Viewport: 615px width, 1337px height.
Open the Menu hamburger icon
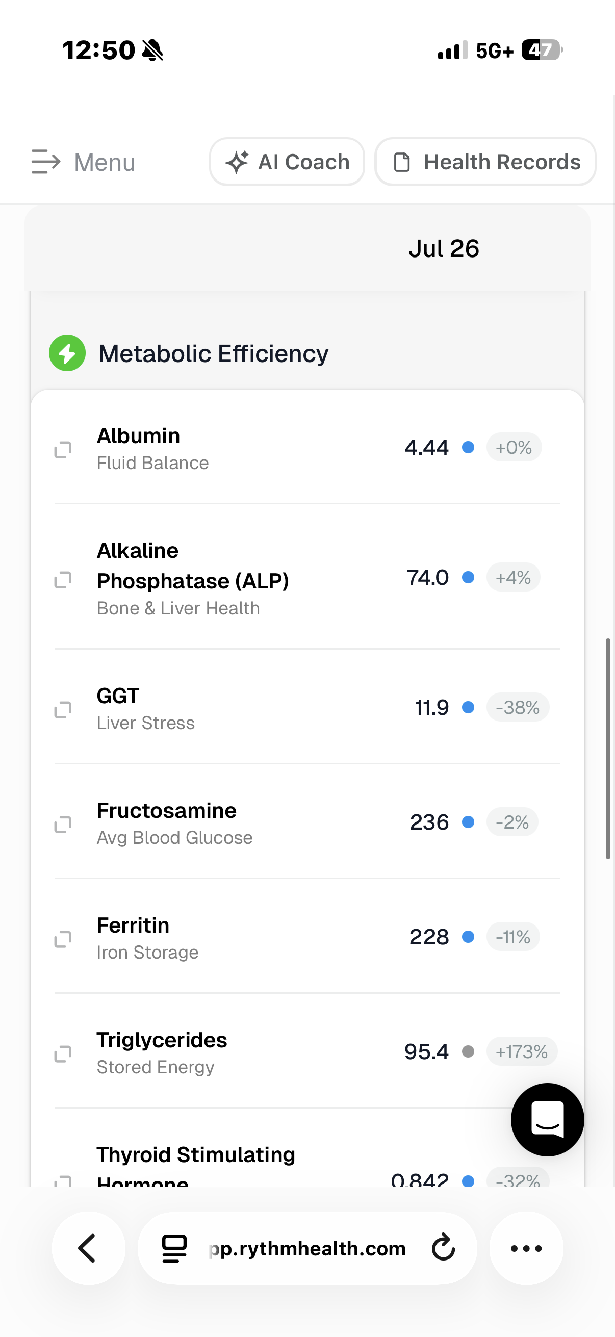click(x=46, y=162)
